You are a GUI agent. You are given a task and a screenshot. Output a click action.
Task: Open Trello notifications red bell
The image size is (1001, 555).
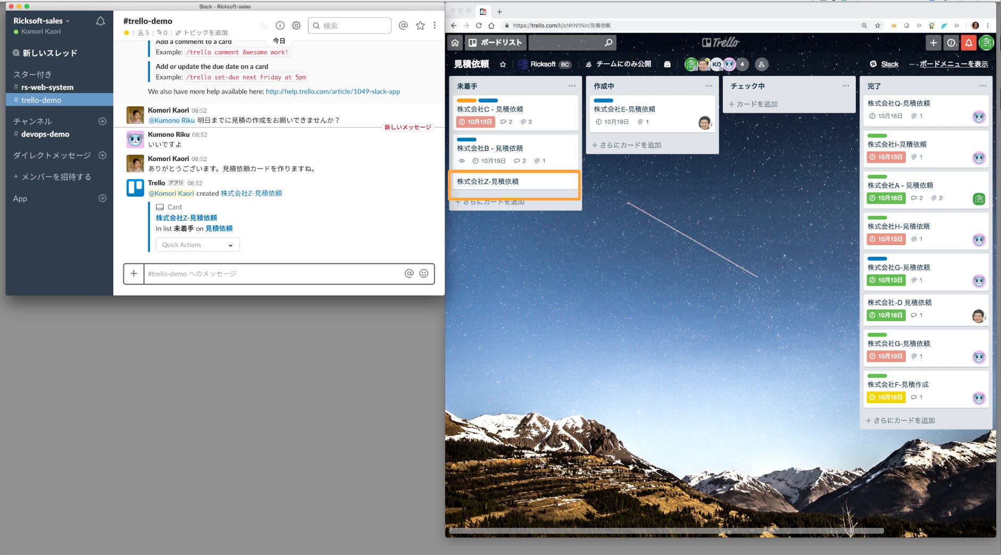pos(969,43)
